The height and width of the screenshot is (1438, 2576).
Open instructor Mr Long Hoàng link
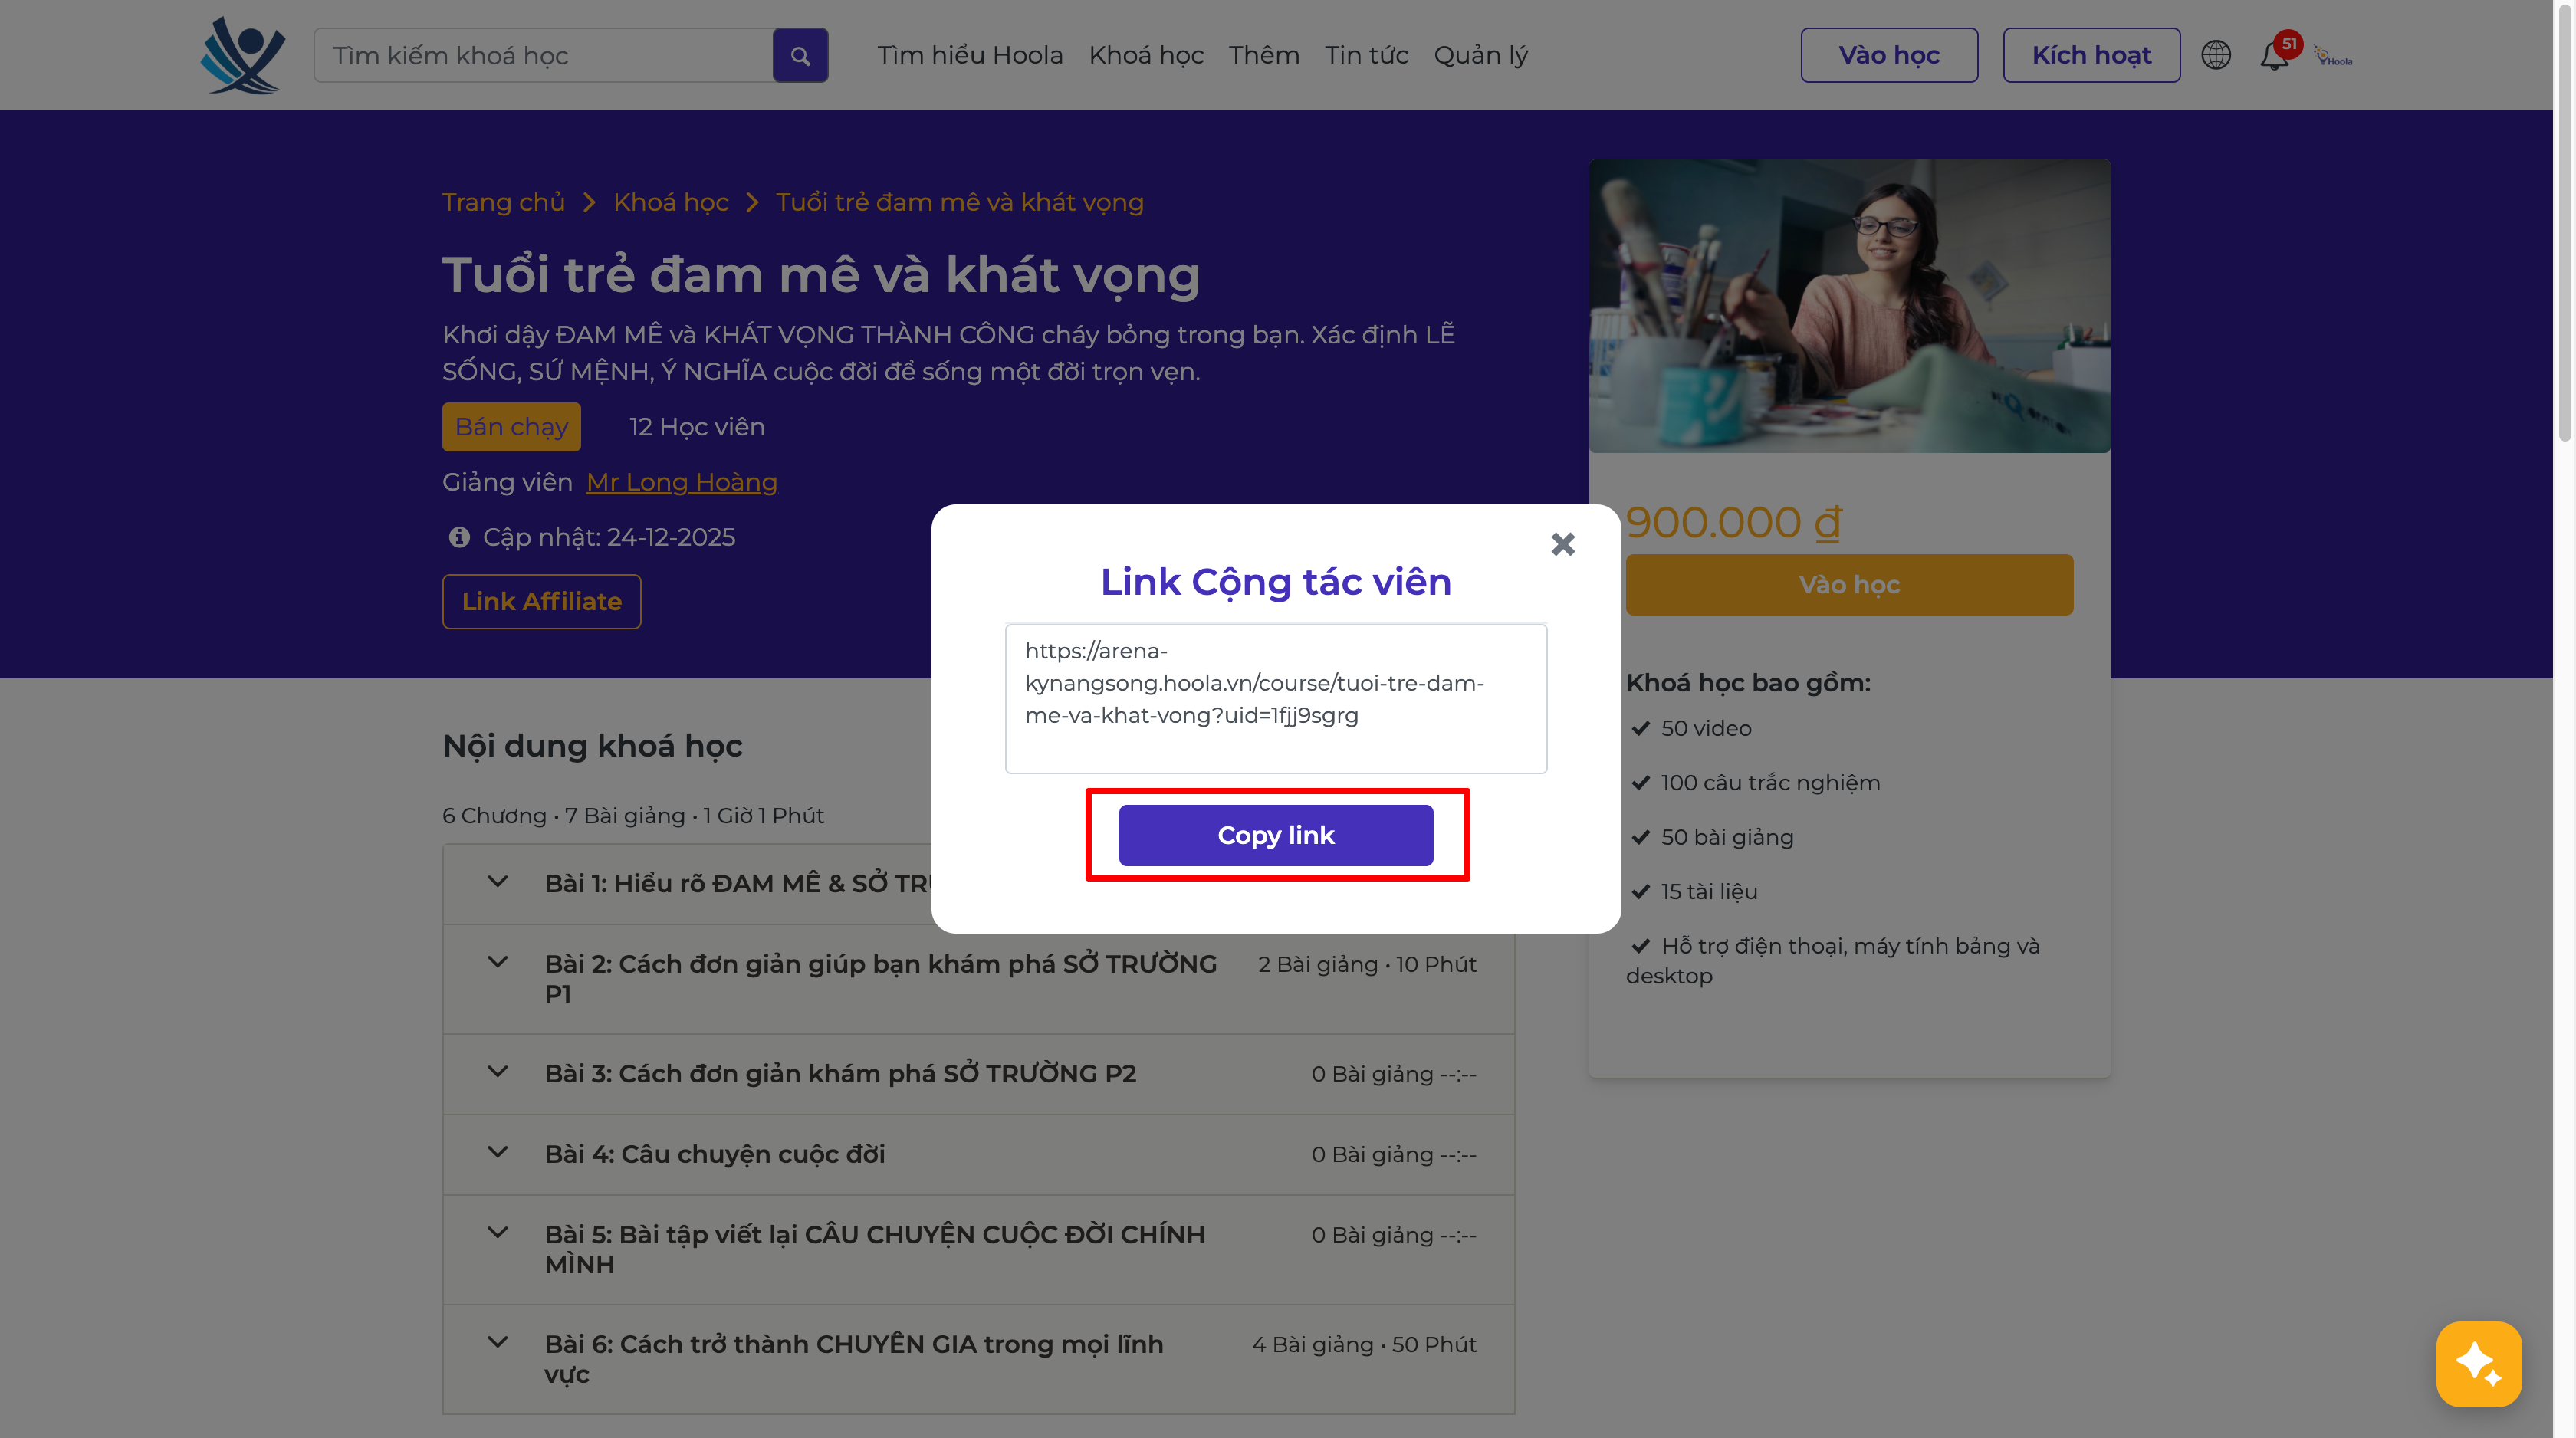click(x=681, y=482)
